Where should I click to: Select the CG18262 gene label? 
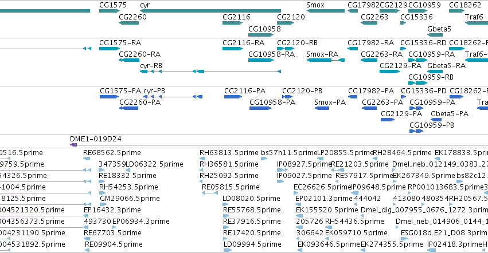click(x=465, y=5)
